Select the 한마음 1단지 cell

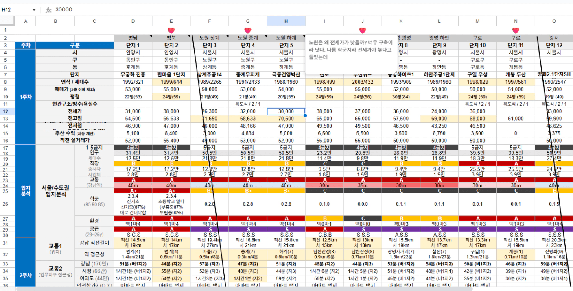coord(171,75)
